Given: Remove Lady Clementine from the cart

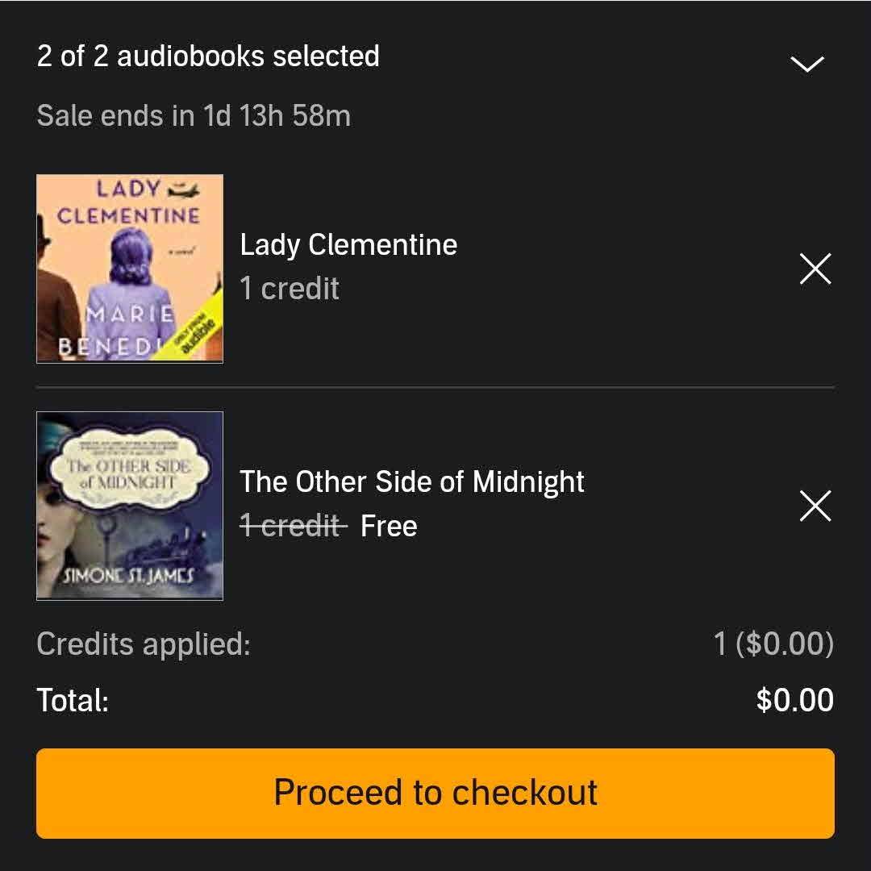Looking at the screenshot, I should click(815, 269).
